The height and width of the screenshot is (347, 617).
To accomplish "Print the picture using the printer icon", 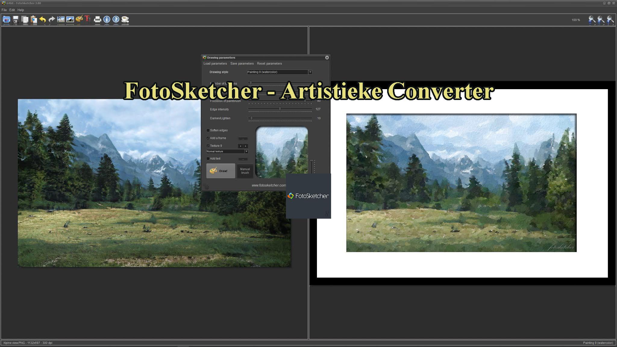I will 98,20.
